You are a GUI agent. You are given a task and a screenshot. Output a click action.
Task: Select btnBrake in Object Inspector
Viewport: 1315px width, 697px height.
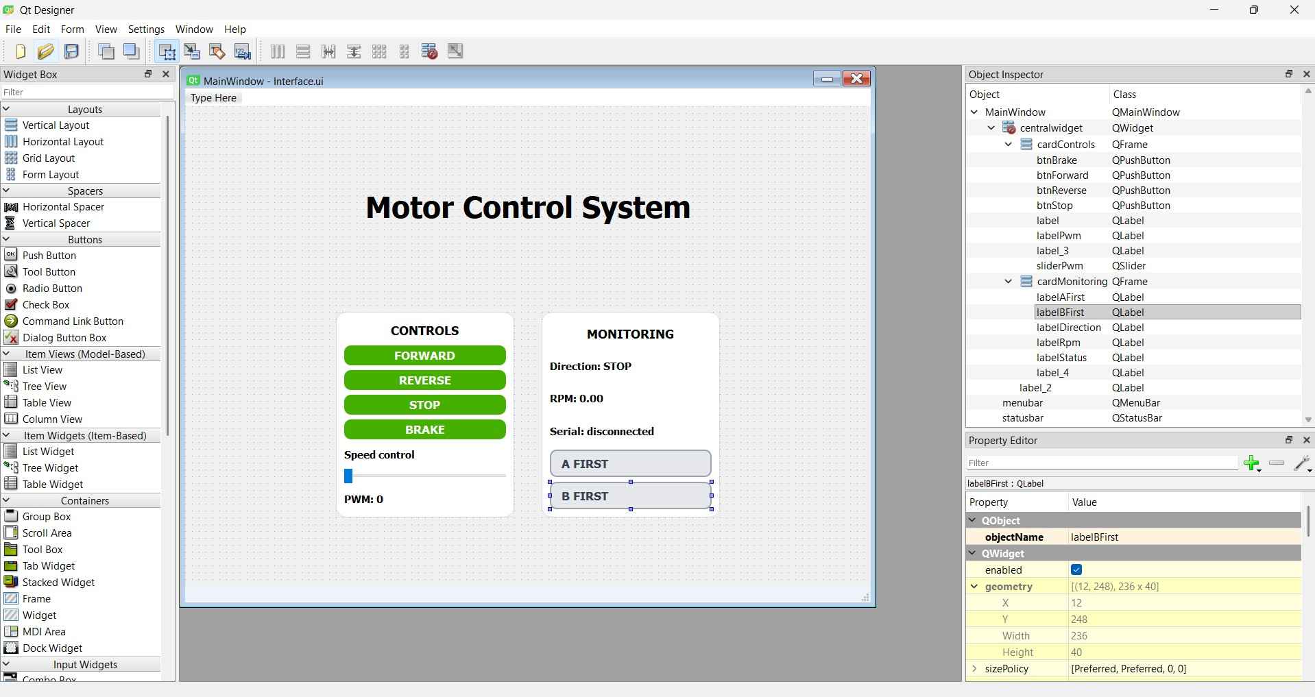(1057, 160)
